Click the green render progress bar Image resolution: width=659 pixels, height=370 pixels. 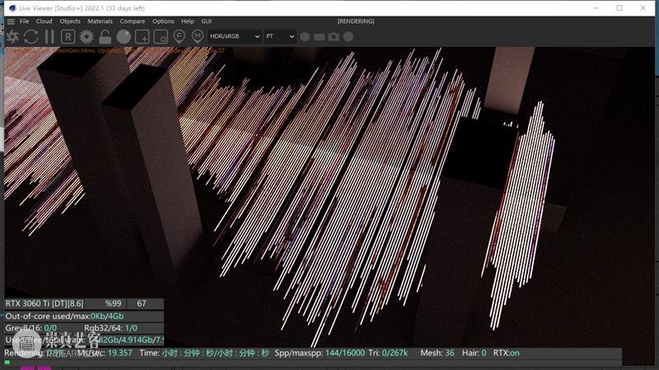click(7, 362)
